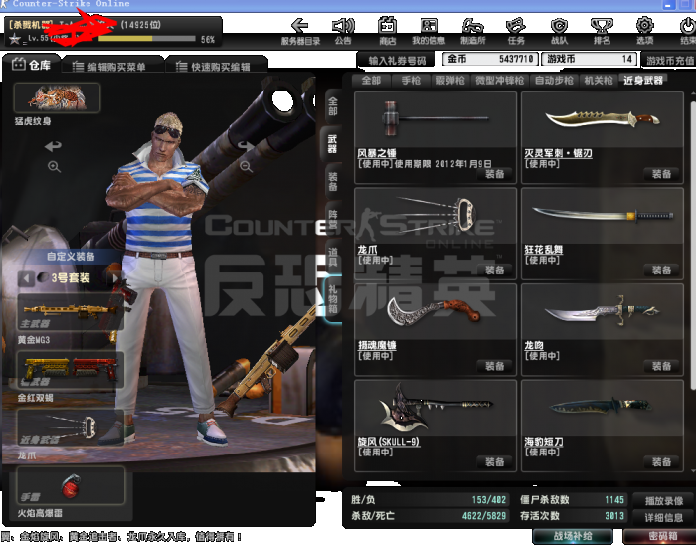Equip 旋风 (SKULL-9) with 装备 button
This screenshot has height=545, width=696.
point(494,462)
